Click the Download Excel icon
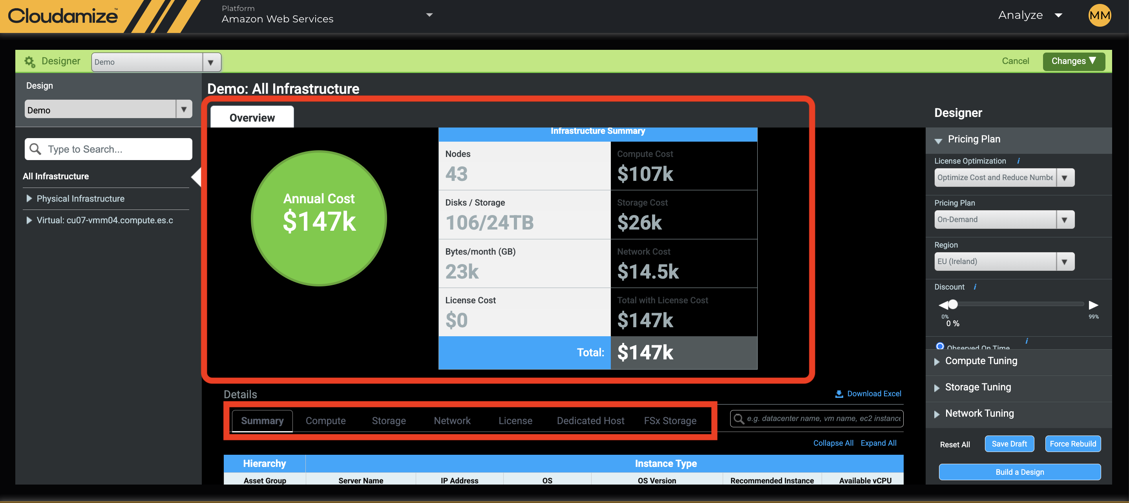This screenshot has height=503, width=1129. [839, 394]
